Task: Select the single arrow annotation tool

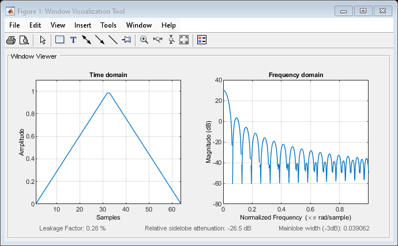Action: coord(100,40)
